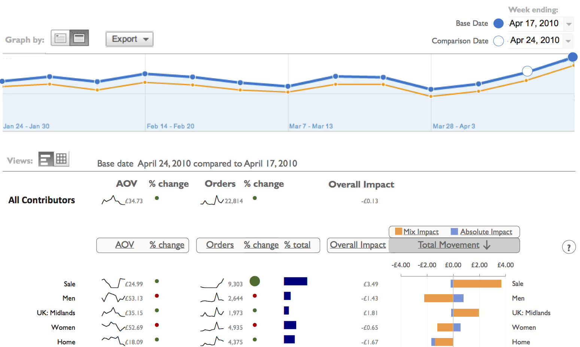580x347 pixels.
Task: Click the Jan 24 - Jan 30 axis label
Action: click(x=26, y=126)
